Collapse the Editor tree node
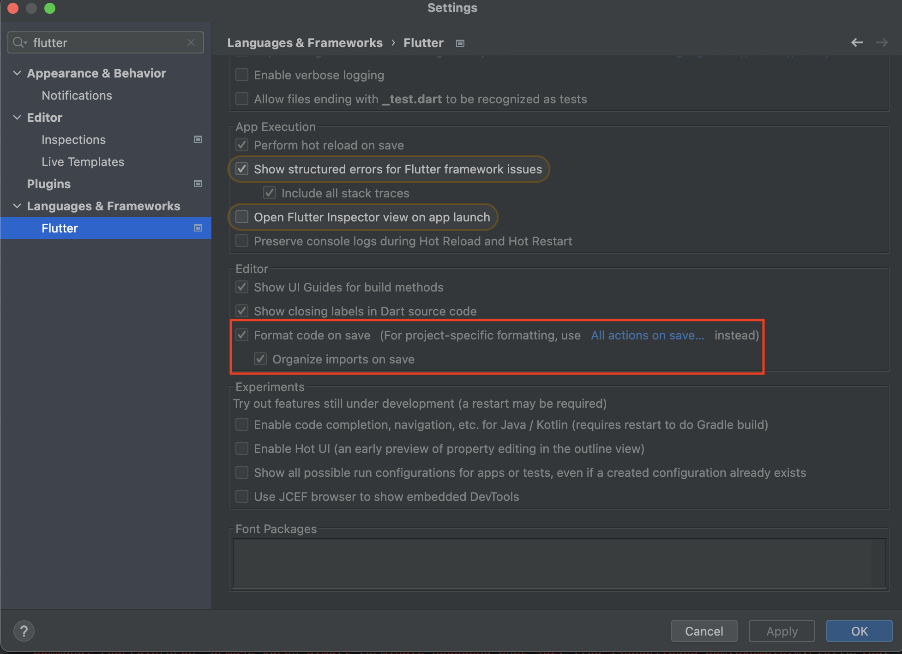The height and width of the screenshot is (654, 902). pos(17,117)
